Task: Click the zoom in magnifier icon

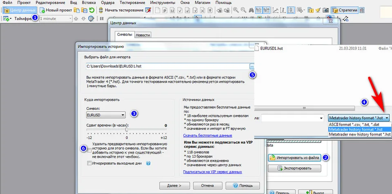Action: click(236, 10)
